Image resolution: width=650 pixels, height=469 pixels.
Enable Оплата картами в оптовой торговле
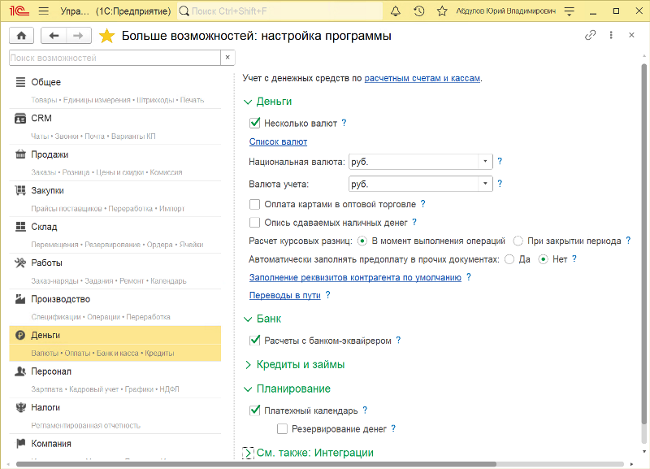click(255, 204)
